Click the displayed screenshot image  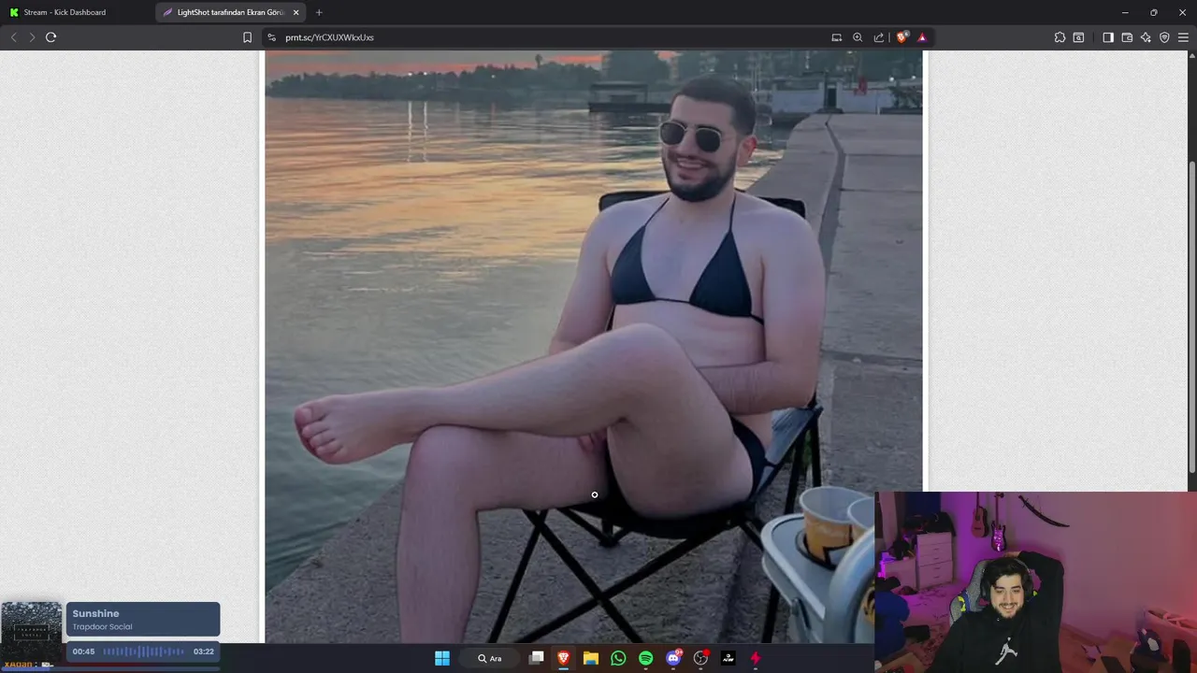click(x=593, y=346)
